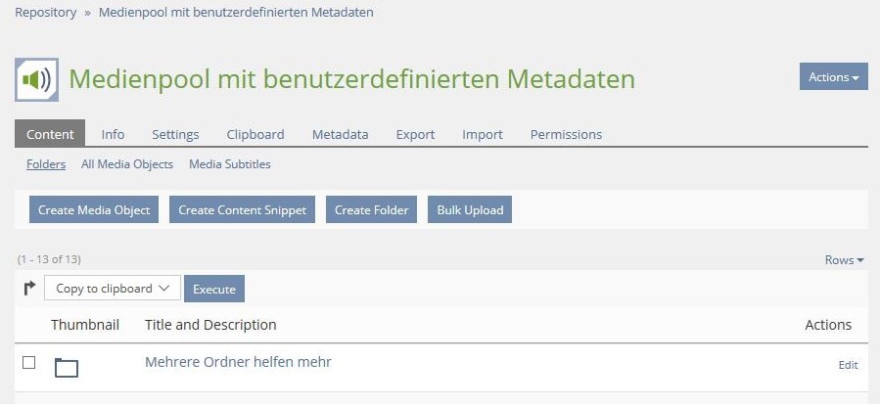Click the media pool speaker icon

[x=36, y=79]
